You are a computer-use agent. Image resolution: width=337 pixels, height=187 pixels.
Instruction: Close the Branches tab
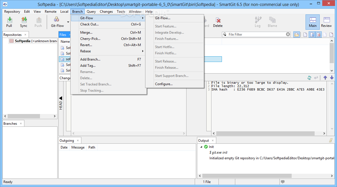[21, 124]
